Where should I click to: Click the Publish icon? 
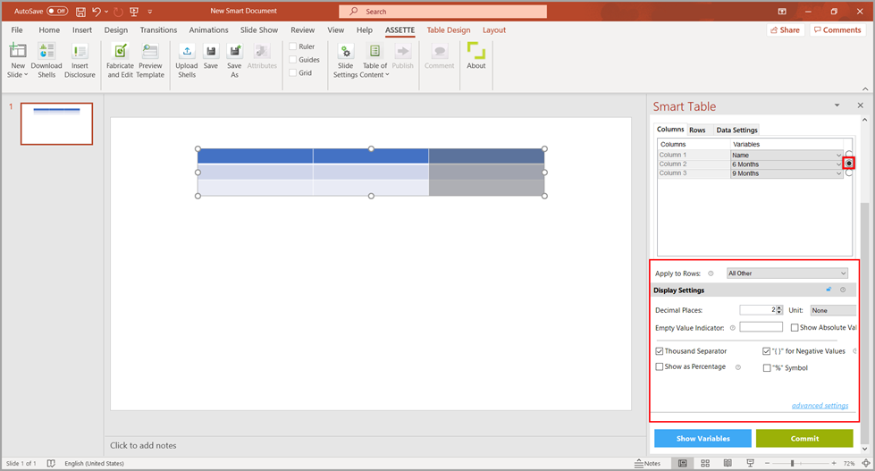click(402, 51)
